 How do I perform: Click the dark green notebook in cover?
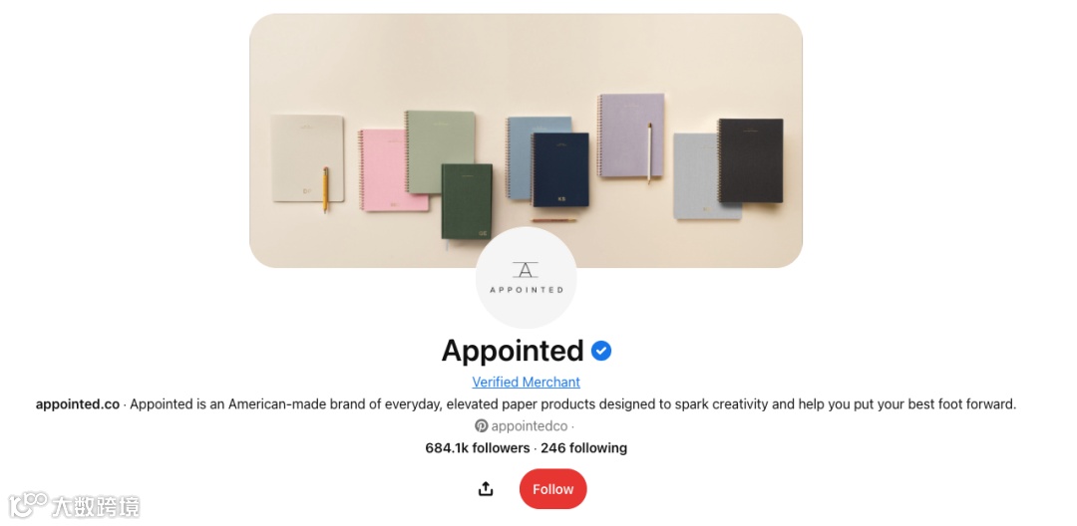(467, 201)
